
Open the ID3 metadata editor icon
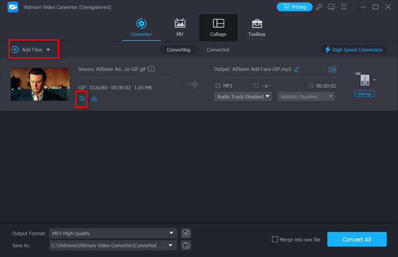332,69
